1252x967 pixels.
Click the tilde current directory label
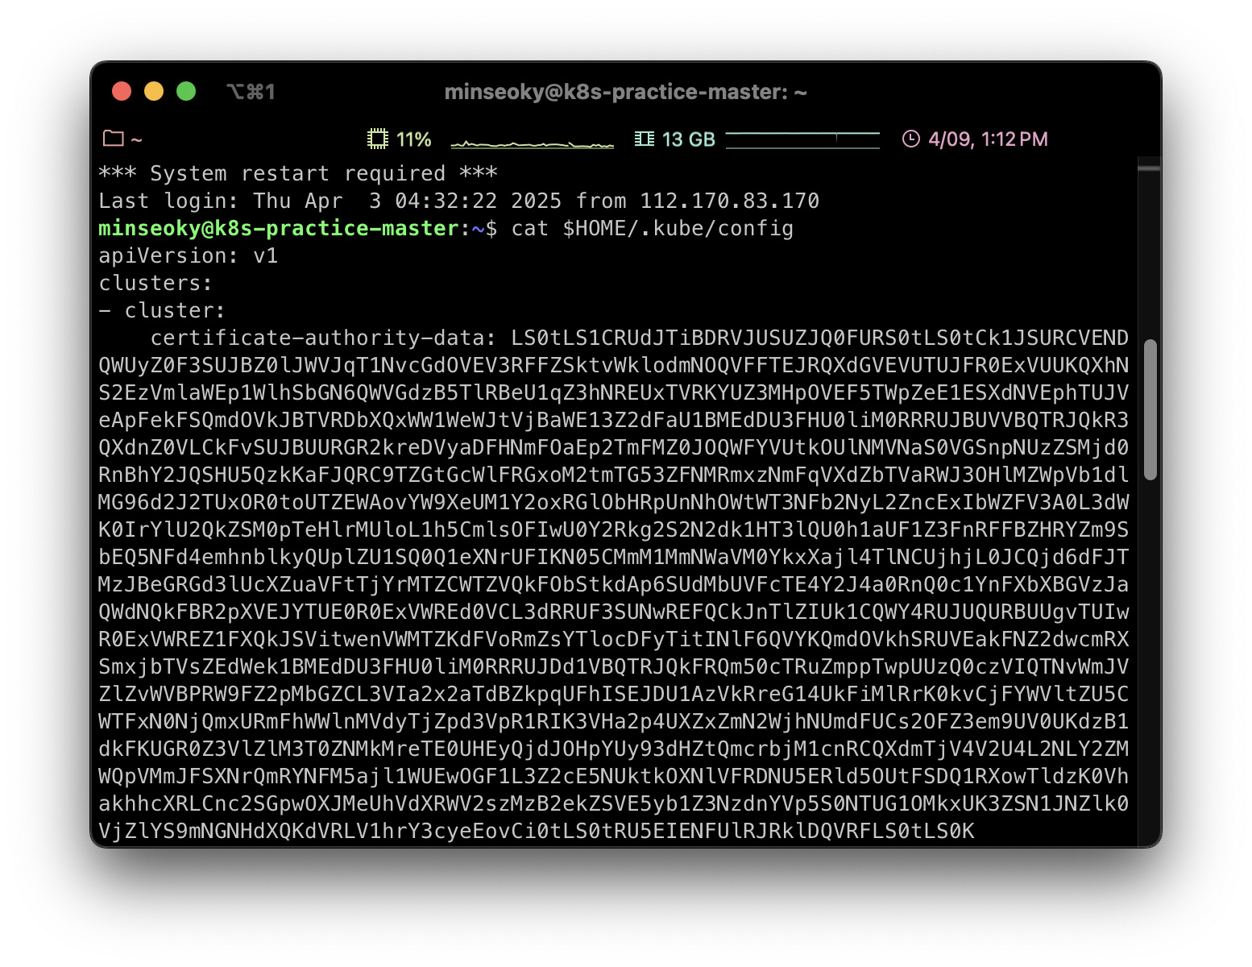(x=136, y=139)
